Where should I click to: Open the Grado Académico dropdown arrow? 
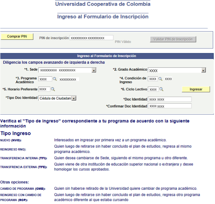(x=203, y=70)
